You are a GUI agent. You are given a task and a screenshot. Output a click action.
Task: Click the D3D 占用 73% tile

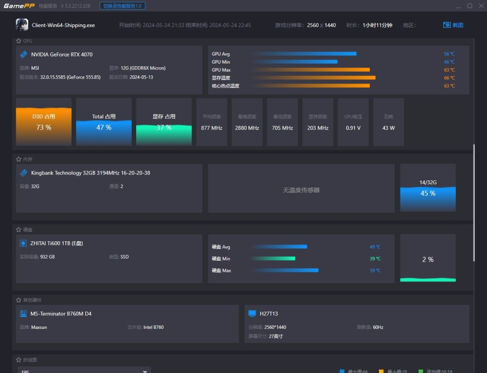(x=44, y=122)
